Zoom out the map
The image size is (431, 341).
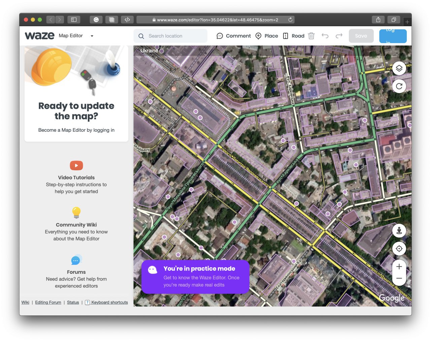tap(399, 279)
